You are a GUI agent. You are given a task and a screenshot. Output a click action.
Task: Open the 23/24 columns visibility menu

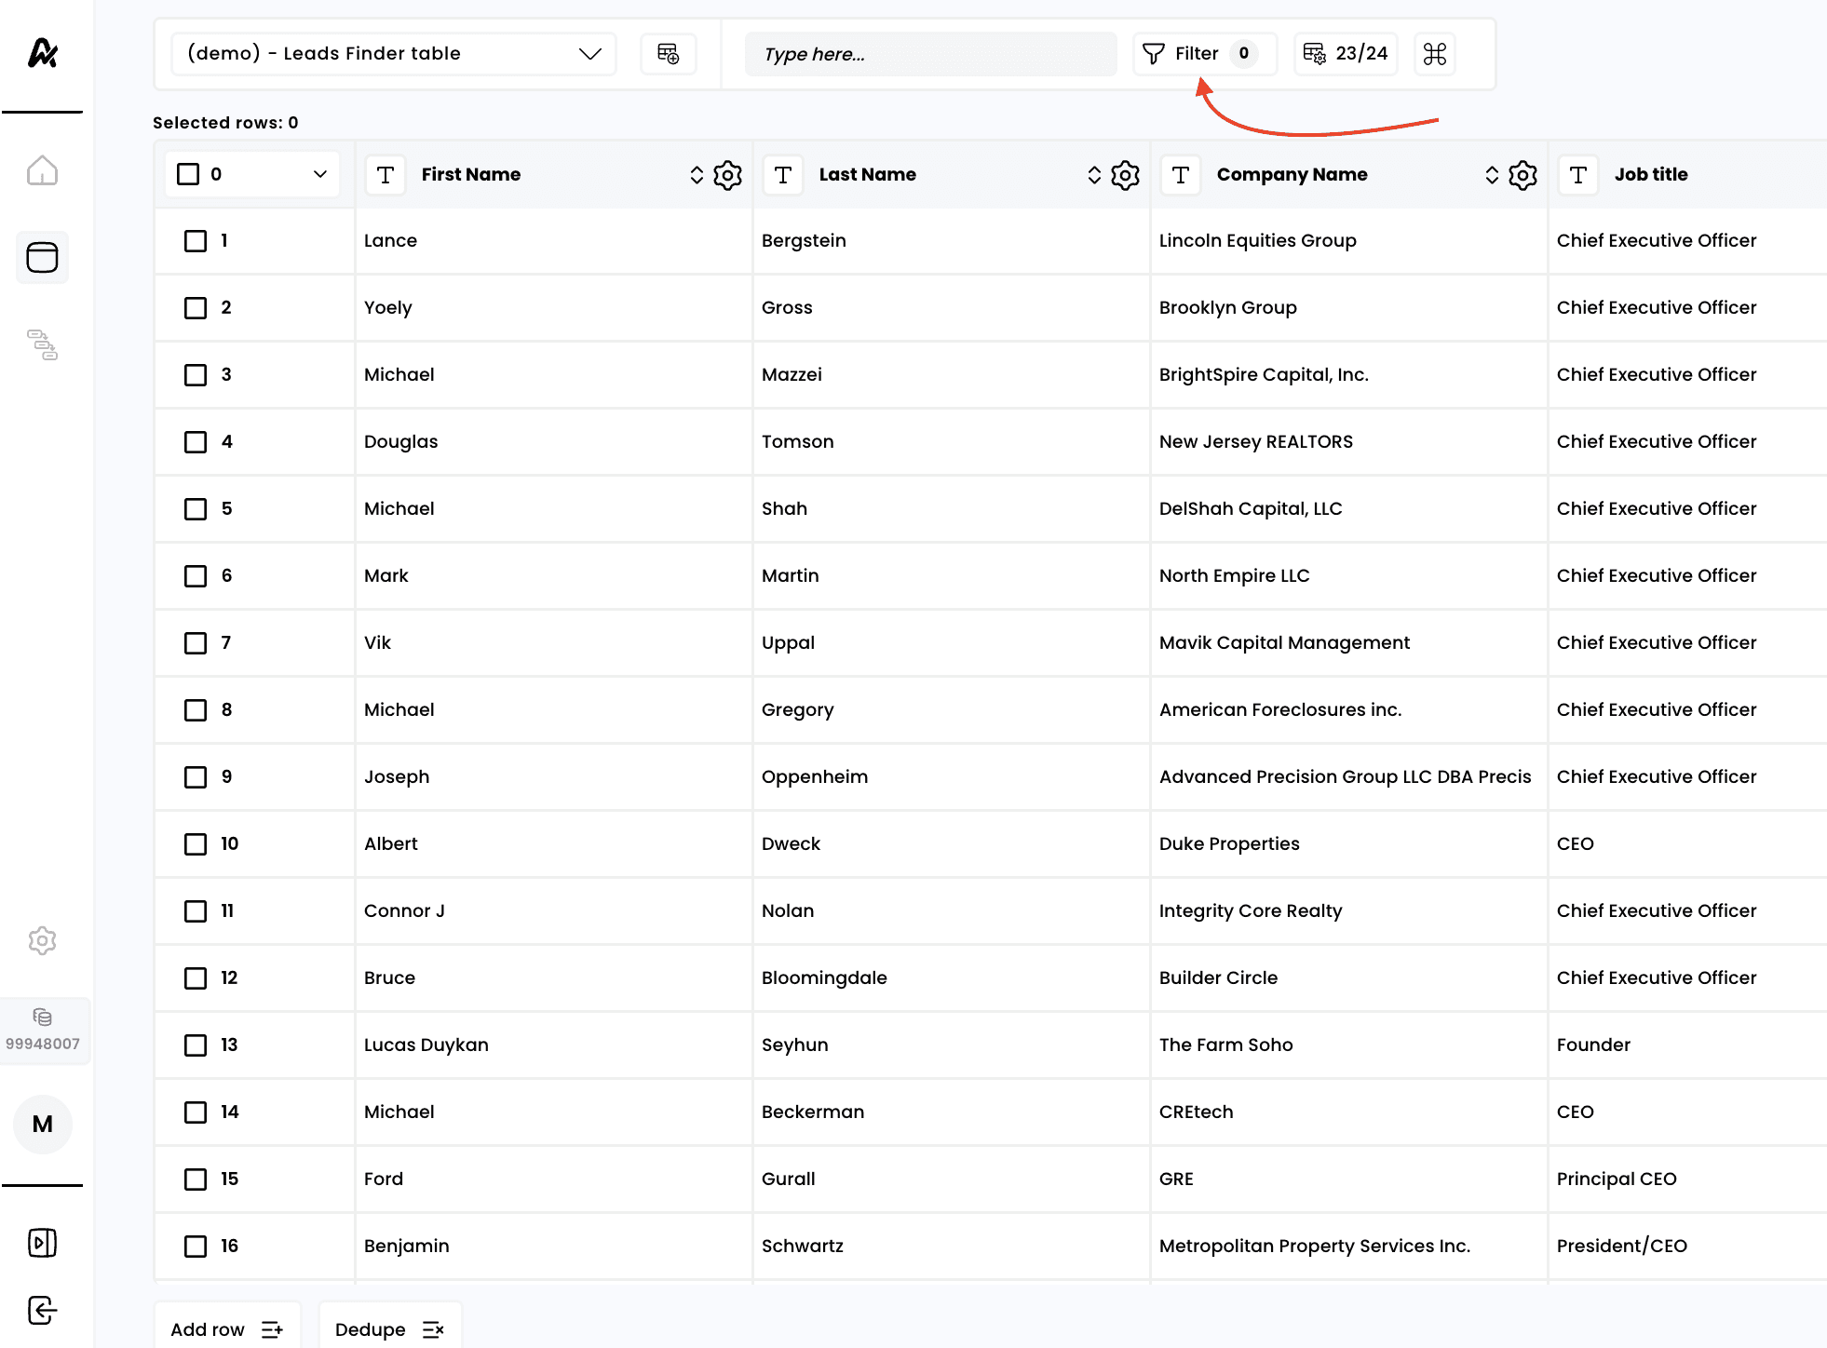[1346, 54]
